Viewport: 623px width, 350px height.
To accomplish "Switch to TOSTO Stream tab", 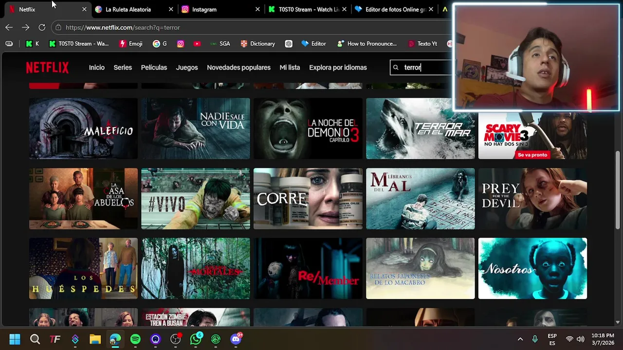I will pos(308,9).
